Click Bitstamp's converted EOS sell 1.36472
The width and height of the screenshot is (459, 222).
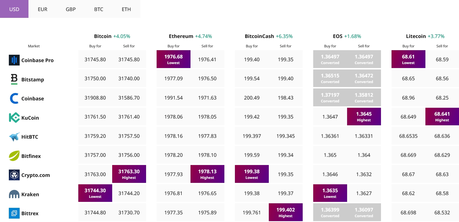click(x=364, y=78)
